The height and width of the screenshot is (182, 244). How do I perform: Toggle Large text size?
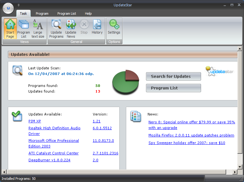click(38, 29)
